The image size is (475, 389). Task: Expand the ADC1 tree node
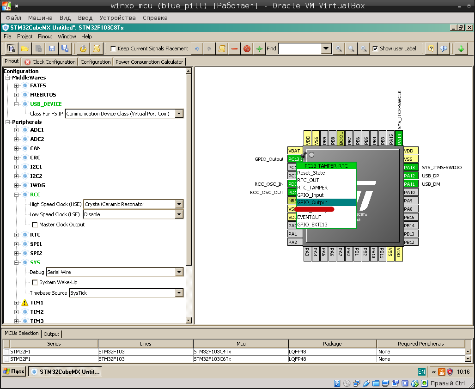click(x=17, y=130)
